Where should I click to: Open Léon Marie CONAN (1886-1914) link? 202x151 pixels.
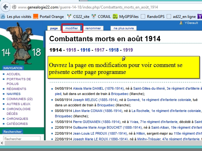click(98, 111)
